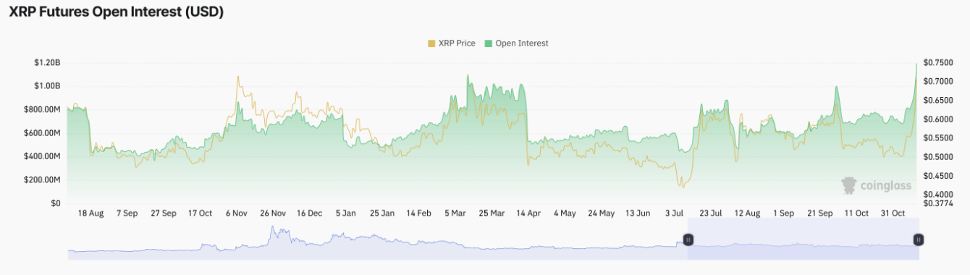970x275 pixels.
Task: Click the 31 Oct date label
Action: tap(893, 213)
